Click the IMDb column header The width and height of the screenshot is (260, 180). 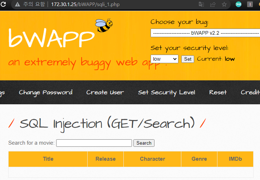pyautogui.click(x=235, y=159)
